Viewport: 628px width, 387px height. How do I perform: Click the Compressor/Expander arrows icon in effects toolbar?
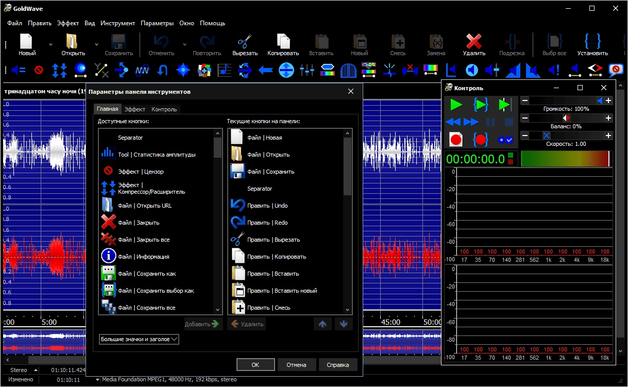coord(59,70)
